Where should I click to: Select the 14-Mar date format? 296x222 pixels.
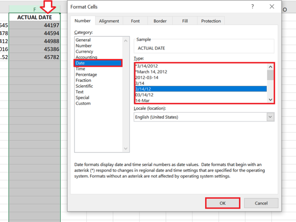(x=142, y=100)
